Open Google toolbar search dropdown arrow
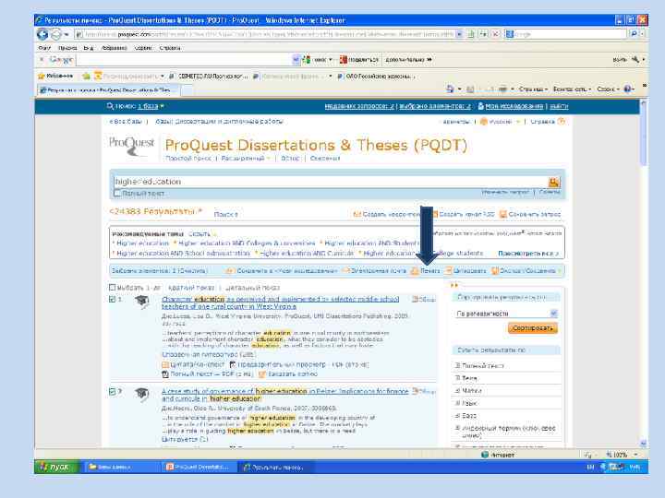This screenshot has height=498, width=665. [x=296, y=60]
